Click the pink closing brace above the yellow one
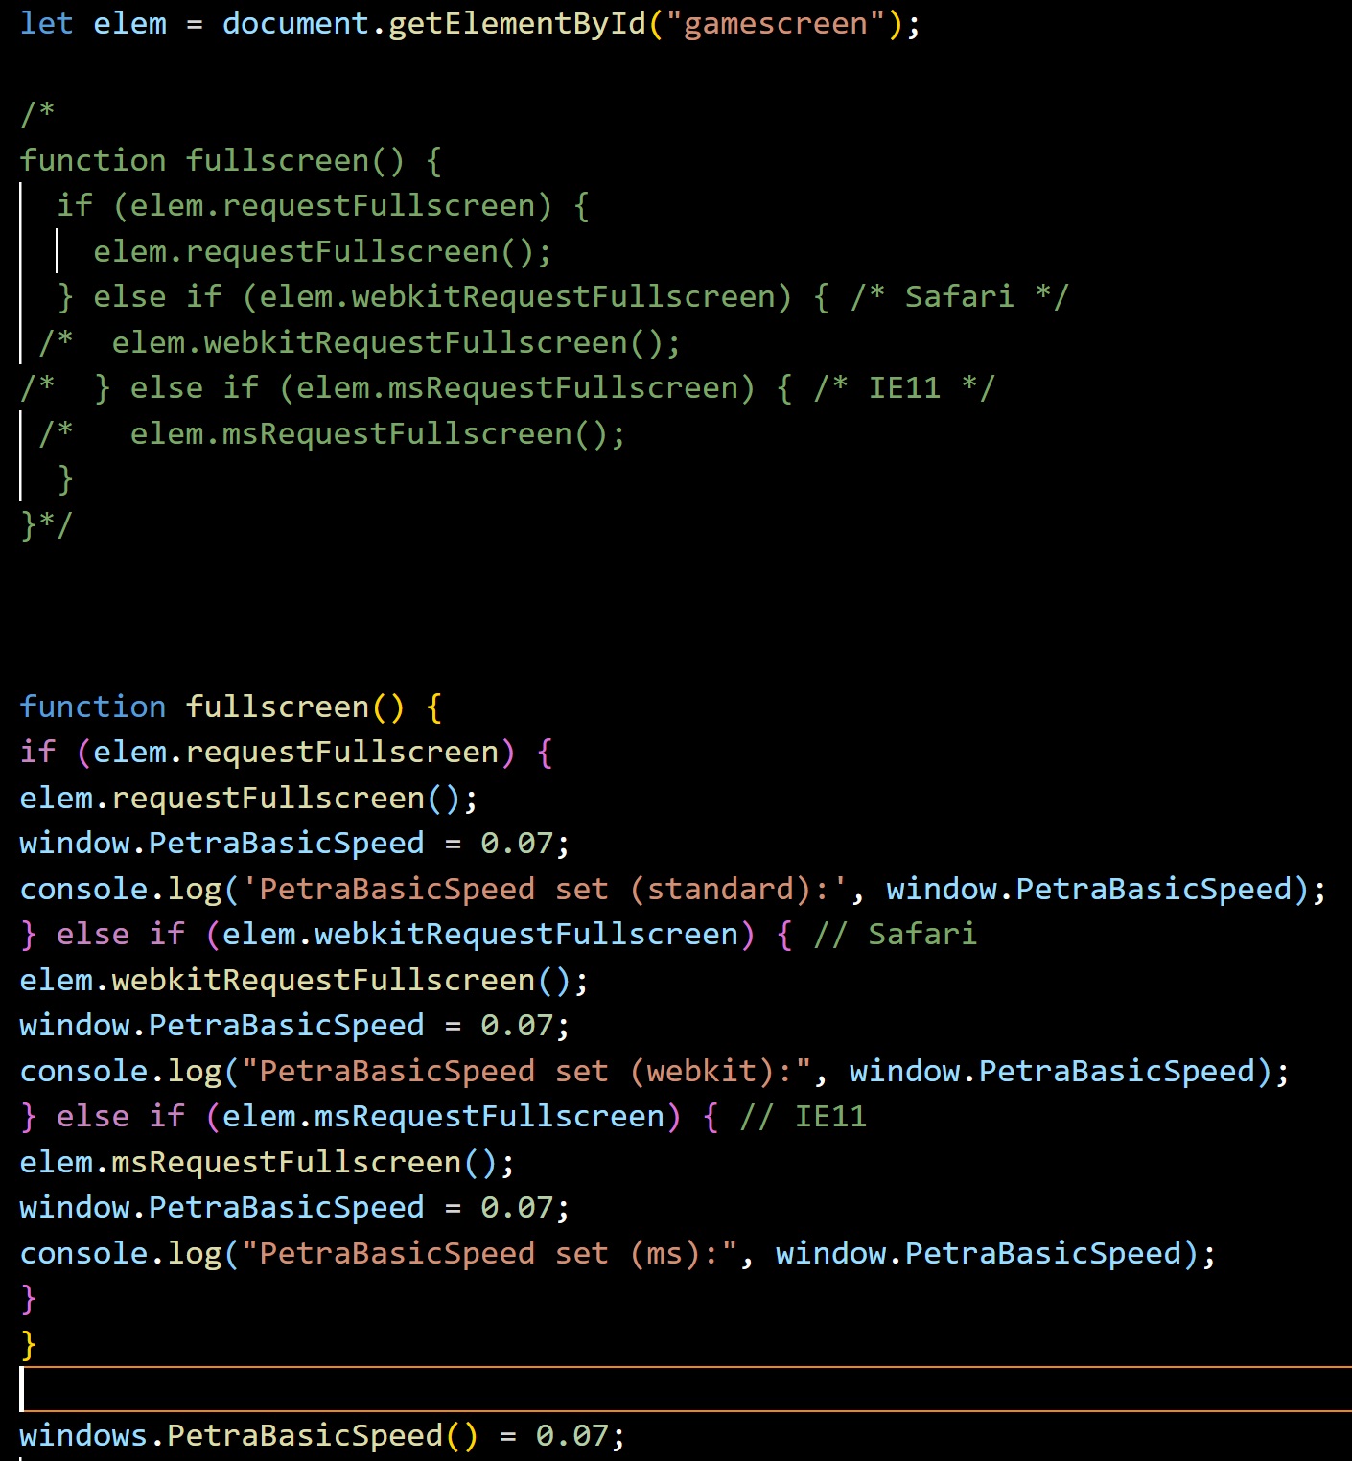1352x1461 pixels. point(29,1299)
